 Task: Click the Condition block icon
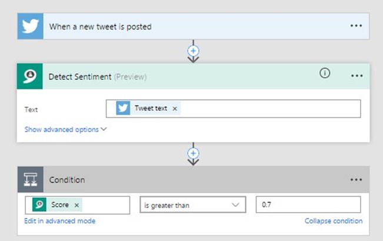point(29,180)
